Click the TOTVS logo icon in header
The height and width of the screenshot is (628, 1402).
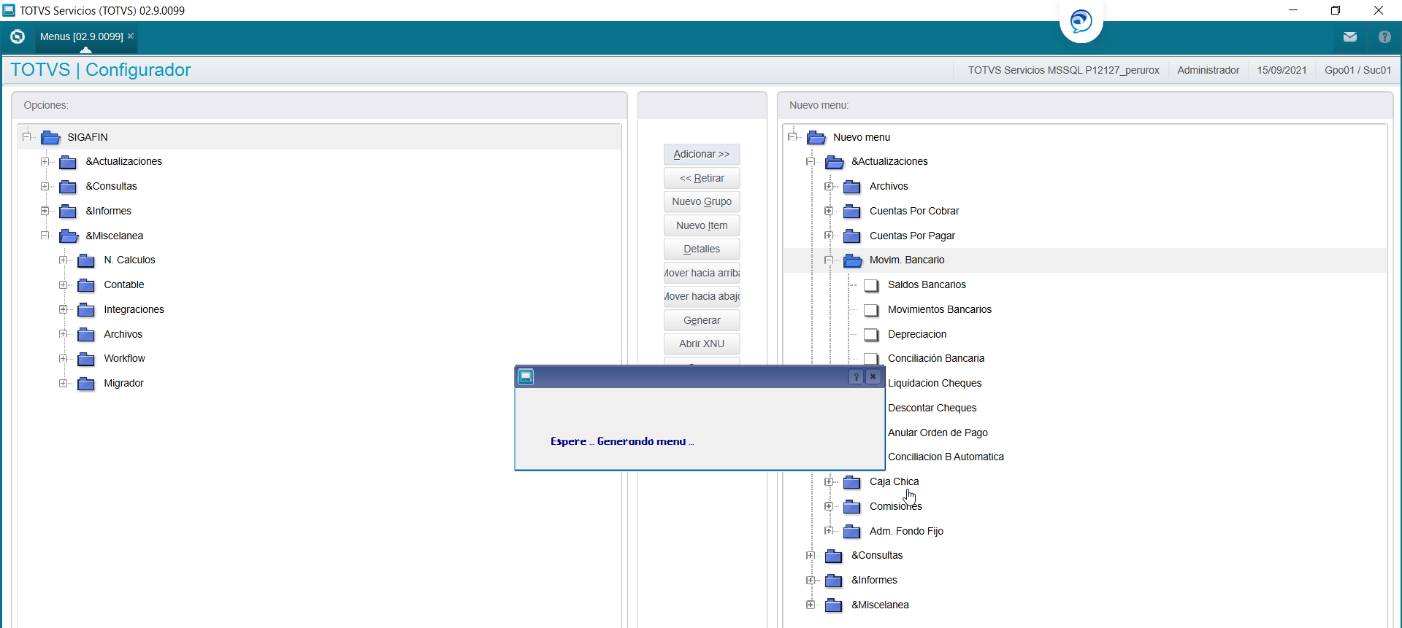pyautogui.click(x=18, y=36)
